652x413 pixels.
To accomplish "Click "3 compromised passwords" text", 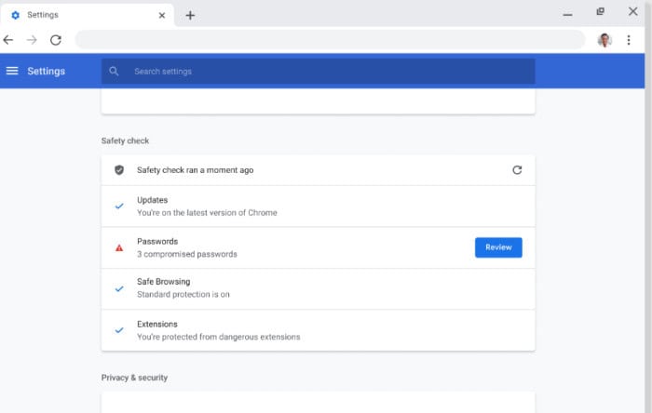I will 187,254.
